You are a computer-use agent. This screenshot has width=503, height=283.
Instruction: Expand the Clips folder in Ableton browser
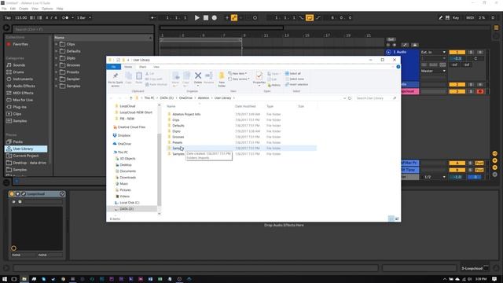click(x=57, y=44)
